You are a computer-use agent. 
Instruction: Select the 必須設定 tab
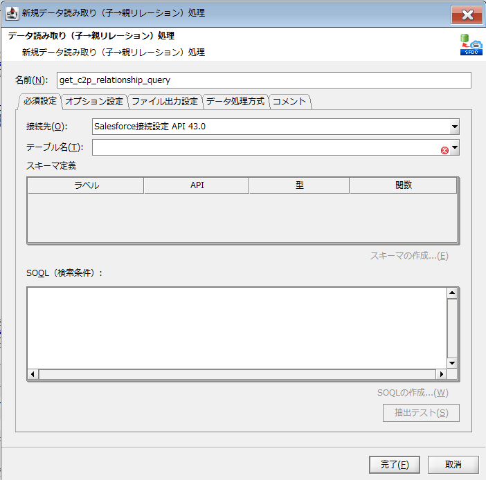pos(39,101)
